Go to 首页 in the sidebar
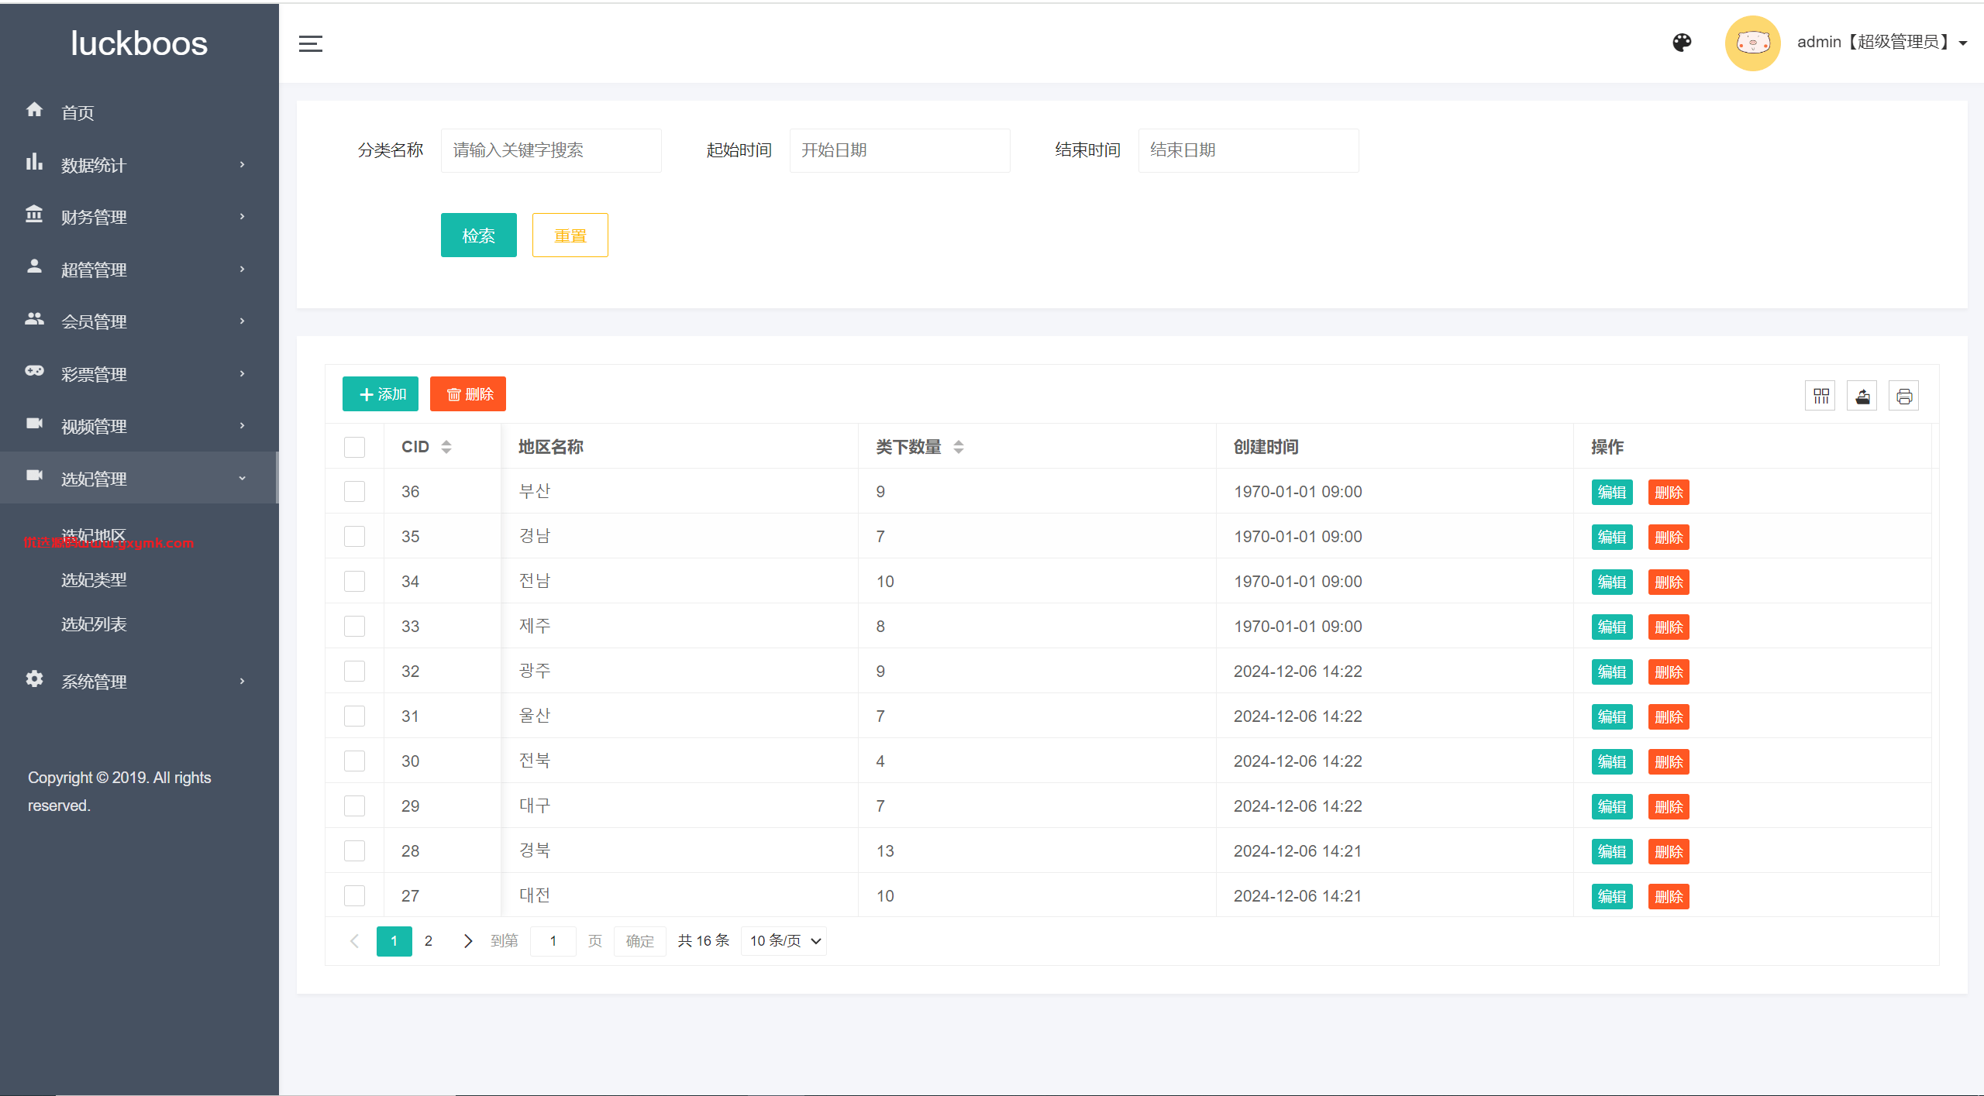Viewport: 1984px width, 1096px height. (x=77, y=112)
